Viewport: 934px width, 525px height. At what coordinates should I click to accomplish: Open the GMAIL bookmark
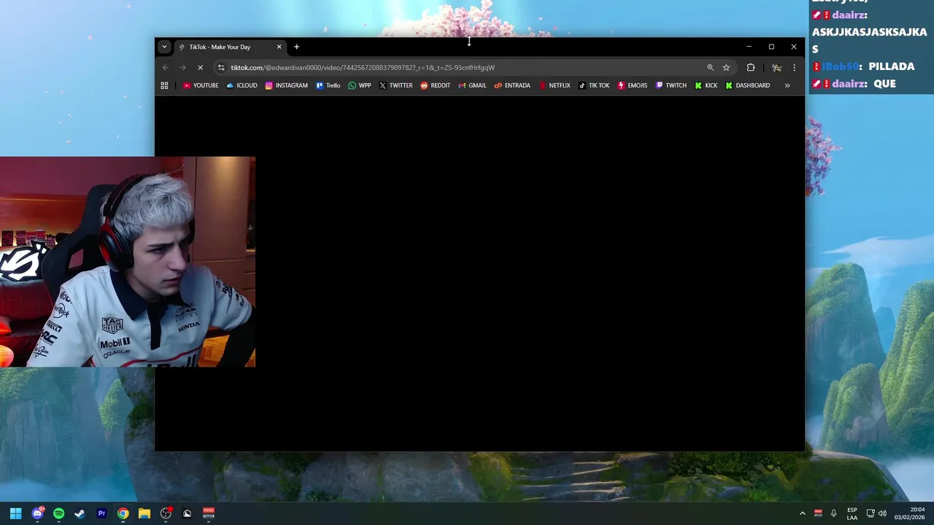click(472, 85)
